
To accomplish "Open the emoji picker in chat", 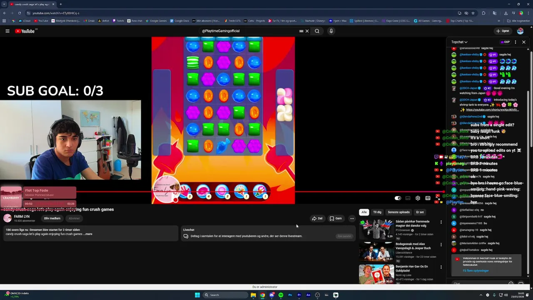I will [511, 283].
